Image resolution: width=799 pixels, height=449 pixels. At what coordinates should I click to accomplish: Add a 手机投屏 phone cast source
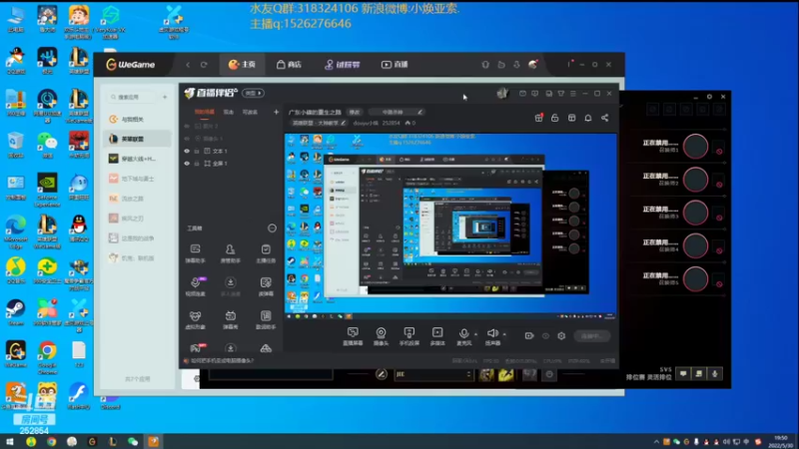coord(409,336)
